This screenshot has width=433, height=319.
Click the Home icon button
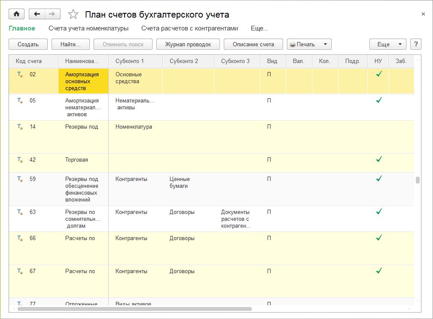pyautogui.click(x=17, y=14)
